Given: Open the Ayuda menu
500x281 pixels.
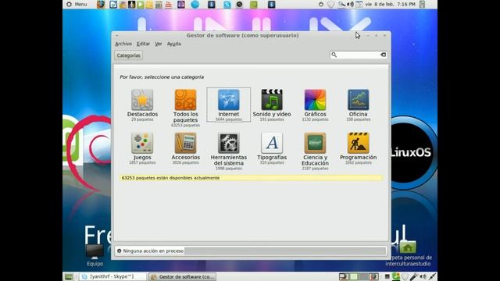Looking at the screenshot, I should (x=173, y=44).
